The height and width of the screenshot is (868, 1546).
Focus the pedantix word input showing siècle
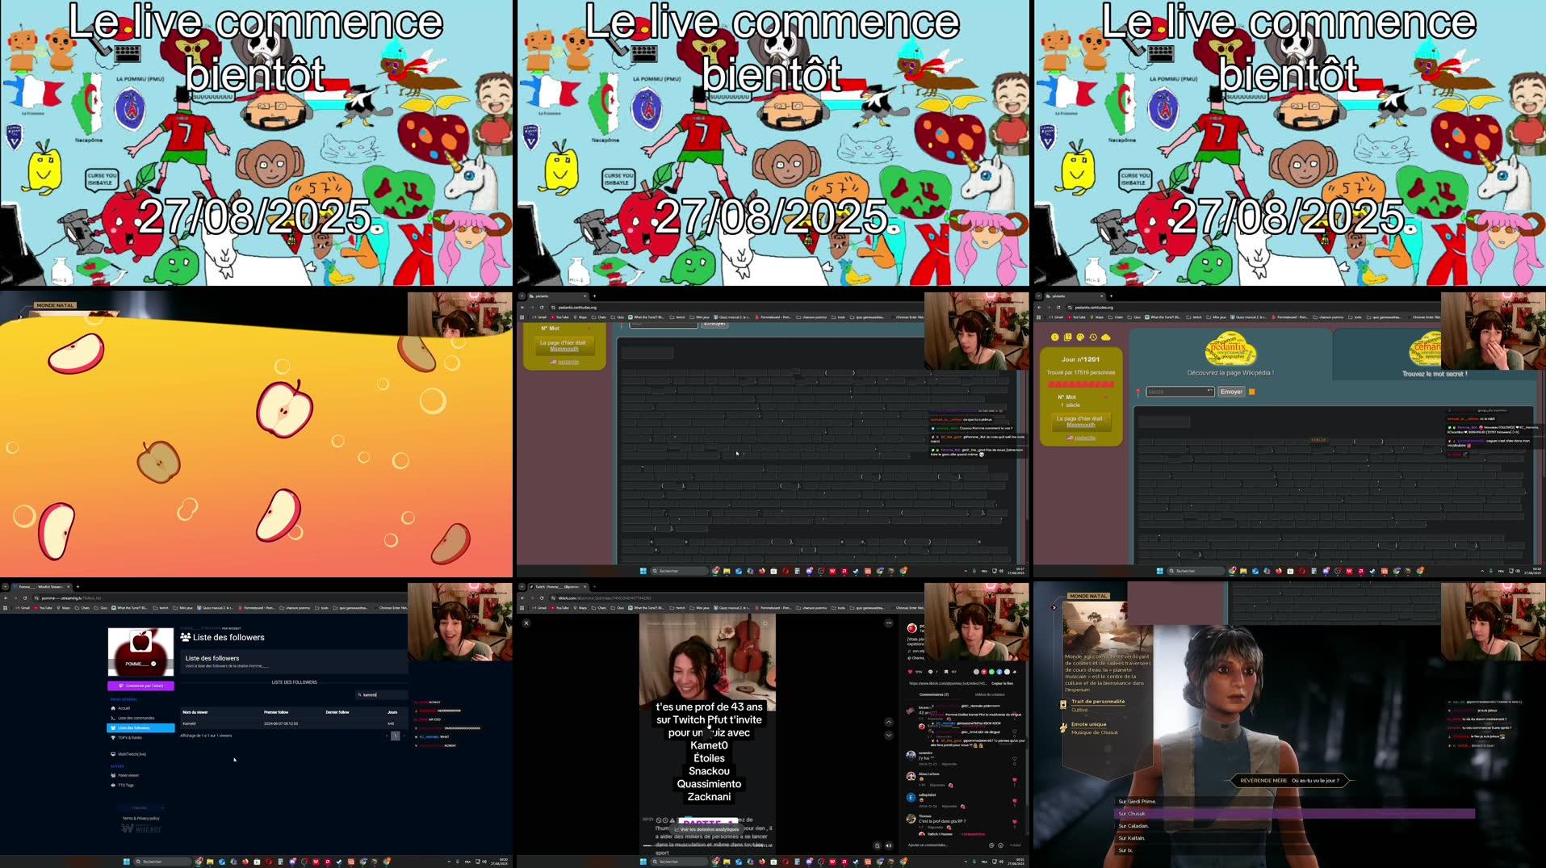click(1179, 392)
